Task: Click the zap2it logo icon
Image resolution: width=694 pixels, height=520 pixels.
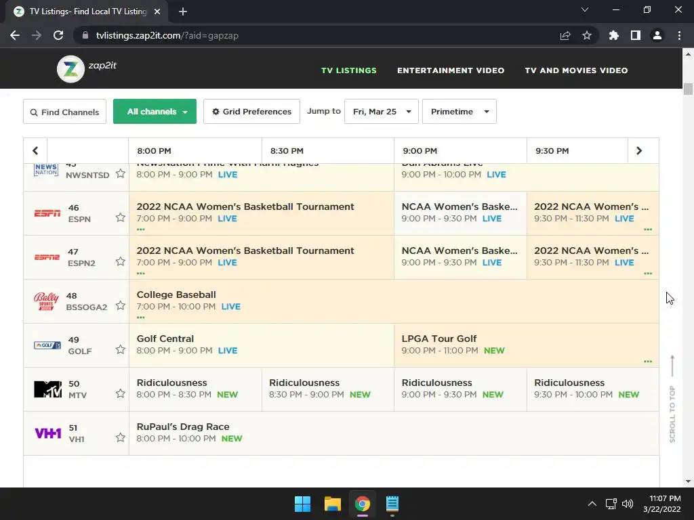Action: pos(70,69)
